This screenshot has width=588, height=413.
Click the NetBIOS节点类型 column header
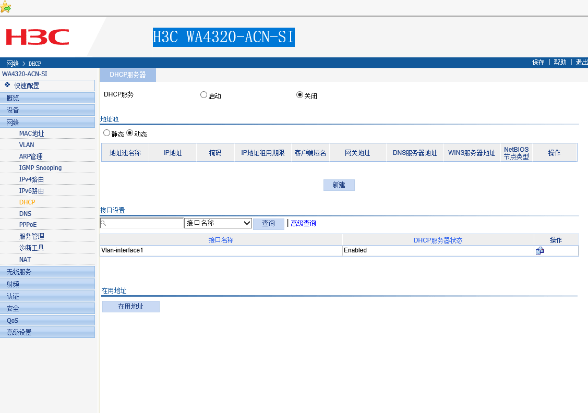(517, 153)
